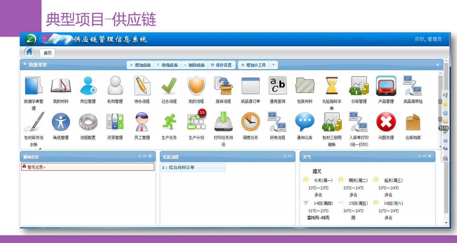Click the 保存设置 toolbar button
This screenshot has width=457, height=243.
221,65
